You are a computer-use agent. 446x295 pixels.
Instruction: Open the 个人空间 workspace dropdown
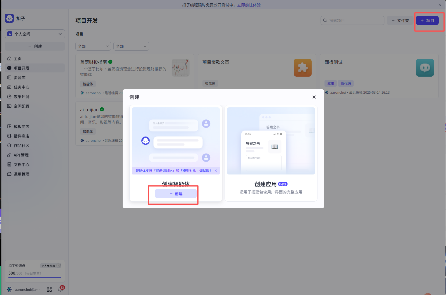35,34
